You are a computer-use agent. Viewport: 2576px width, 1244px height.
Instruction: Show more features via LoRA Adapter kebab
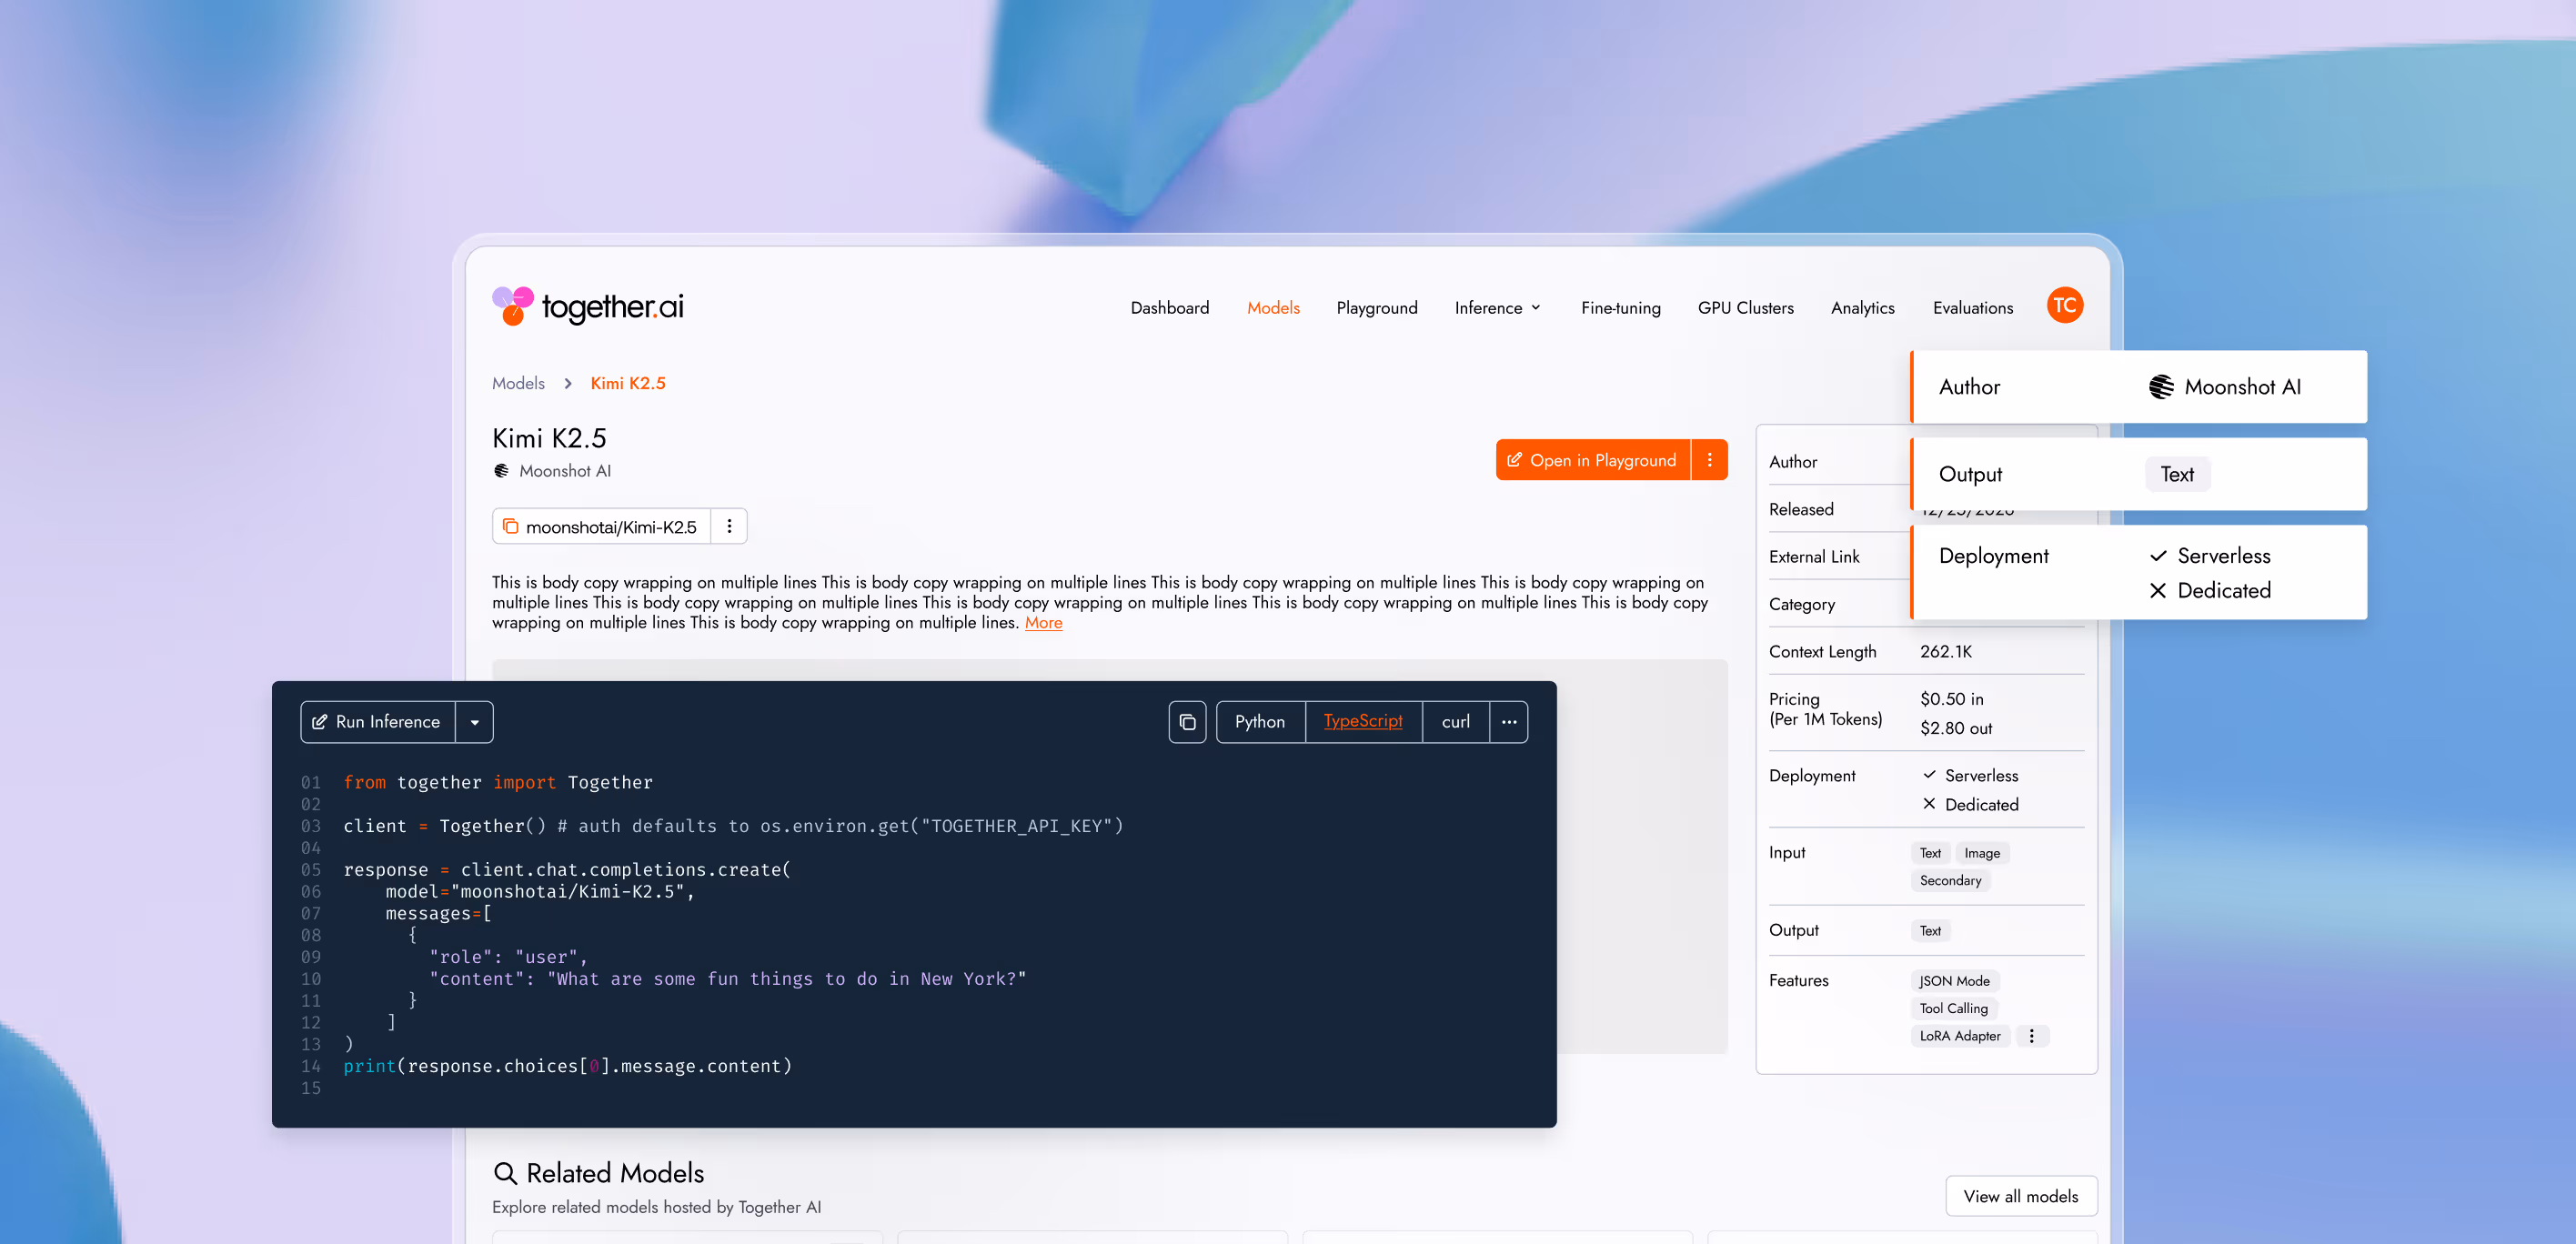point(2031,1036)
